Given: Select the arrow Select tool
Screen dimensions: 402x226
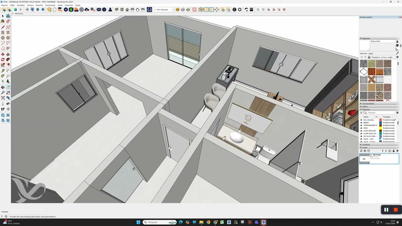Looking at the screenshot, I should coord(3,16).
